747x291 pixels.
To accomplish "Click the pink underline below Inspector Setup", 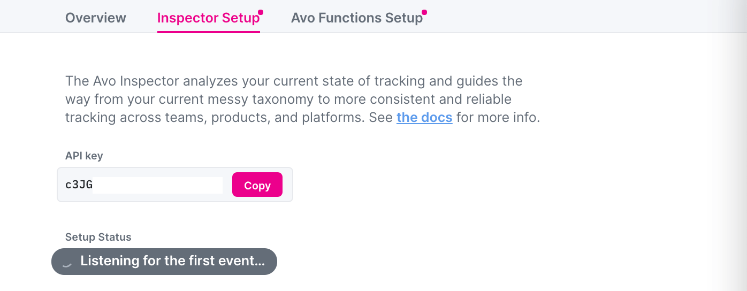I will click(208, 32).
